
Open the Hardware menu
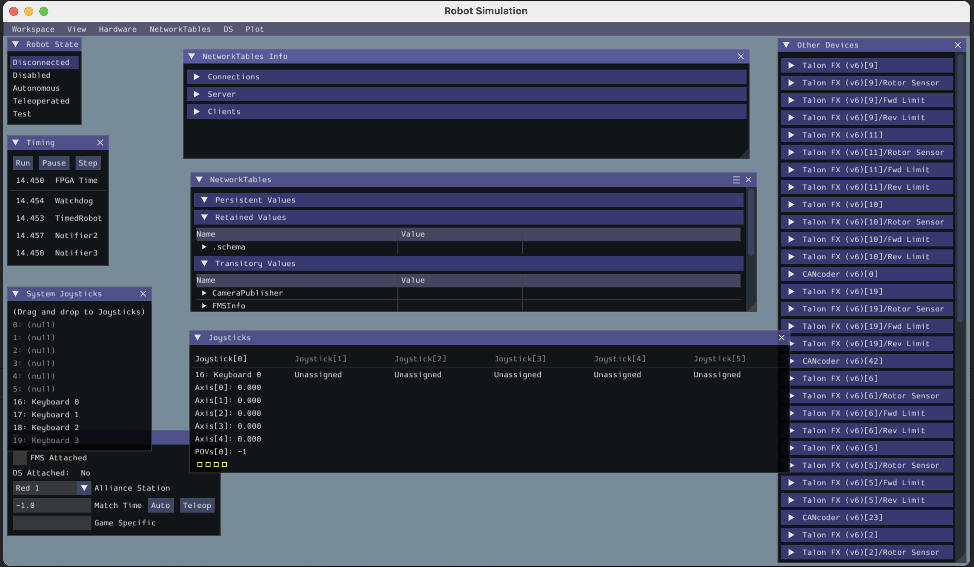tap(117, 29)
